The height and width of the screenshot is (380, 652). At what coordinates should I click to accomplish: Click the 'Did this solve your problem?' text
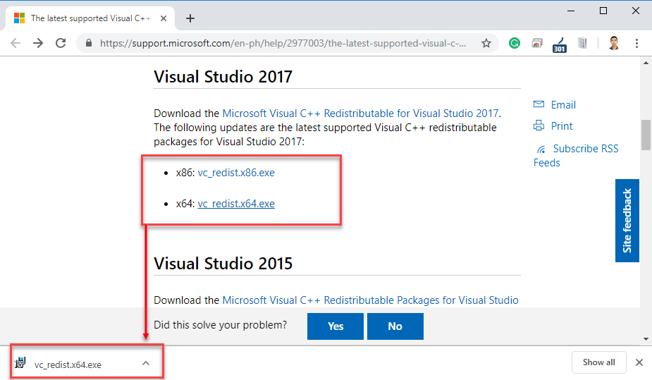coord(221,325)
